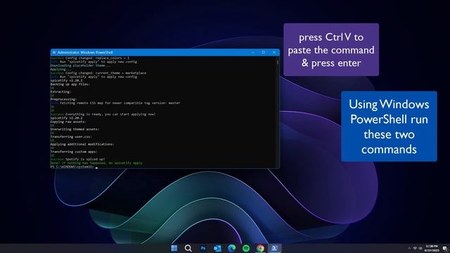The height and width of the screenshot is (253, 450).
Task: Click the "Applying additional modifications:" line
Action: point(82,144)
